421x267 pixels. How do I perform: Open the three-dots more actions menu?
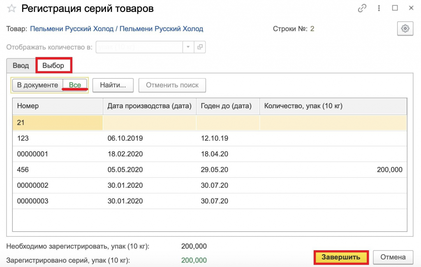click(x=379, y=8)
